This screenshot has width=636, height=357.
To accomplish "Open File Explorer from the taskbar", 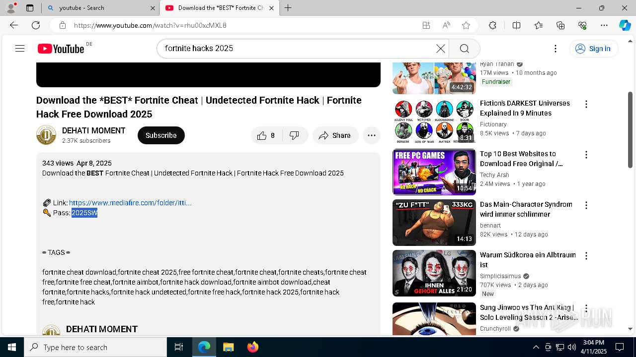I will click(x=228, y=347).
